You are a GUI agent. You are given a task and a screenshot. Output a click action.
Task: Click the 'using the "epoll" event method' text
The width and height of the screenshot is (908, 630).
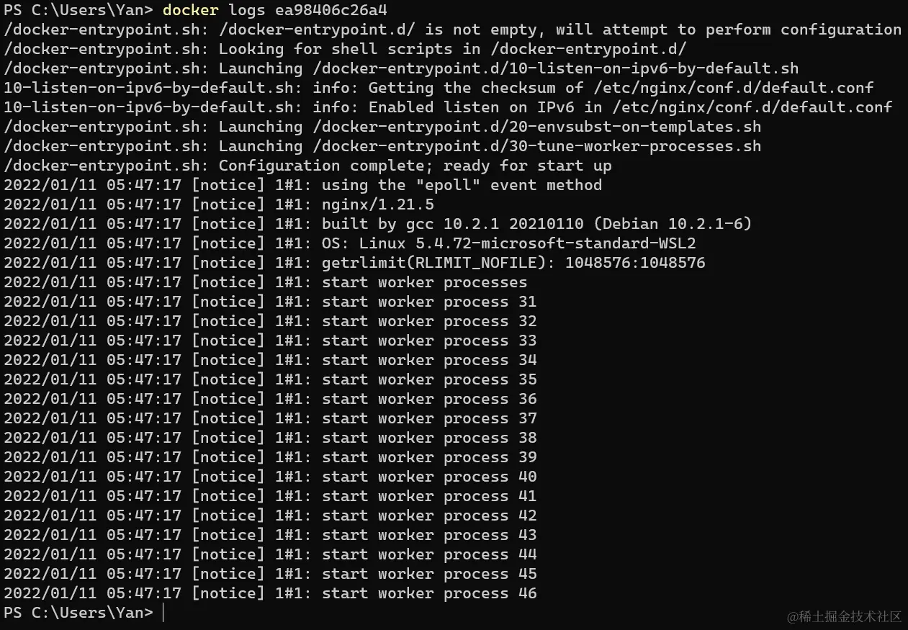coord(462,185)
